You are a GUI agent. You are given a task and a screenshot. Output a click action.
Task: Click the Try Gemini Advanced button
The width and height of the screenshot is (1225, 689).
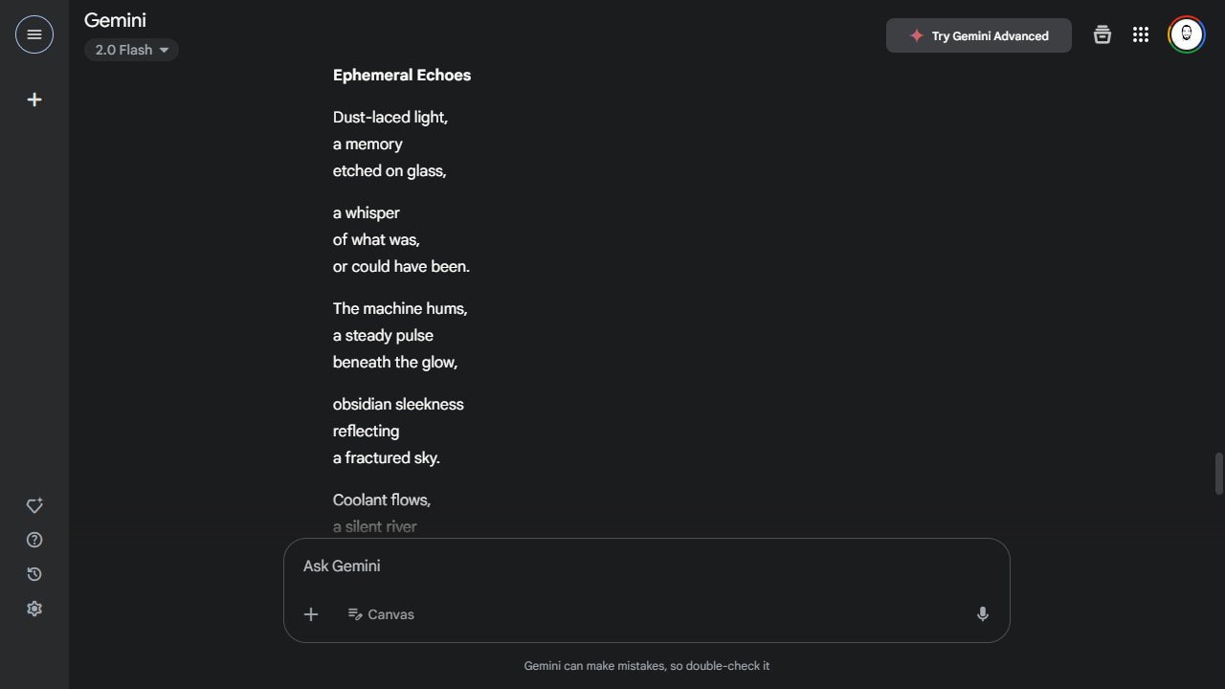click(x=978, y=36)
